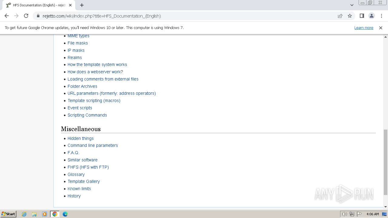
Task: Focus the address bar URL
Action: point(102,16)
